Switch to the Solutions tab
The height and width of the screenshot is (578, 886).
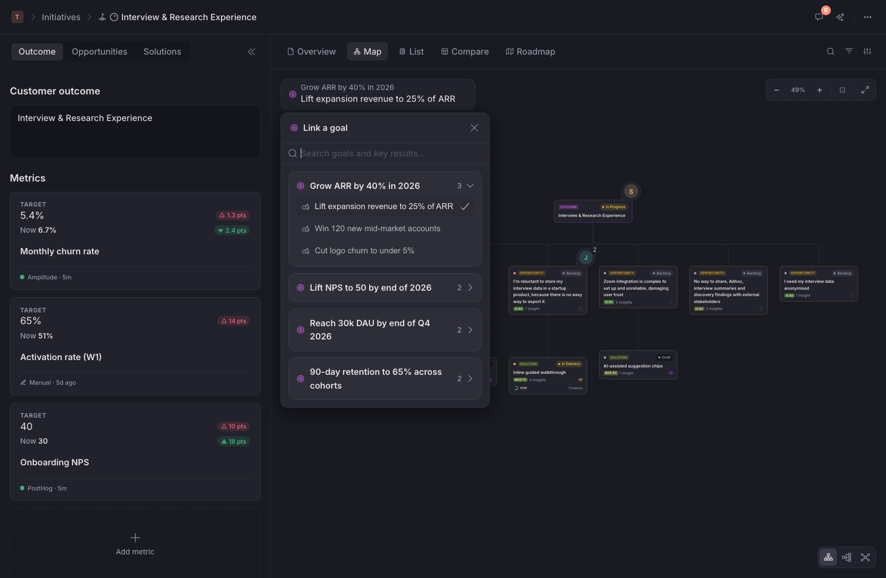pos(162,52)
